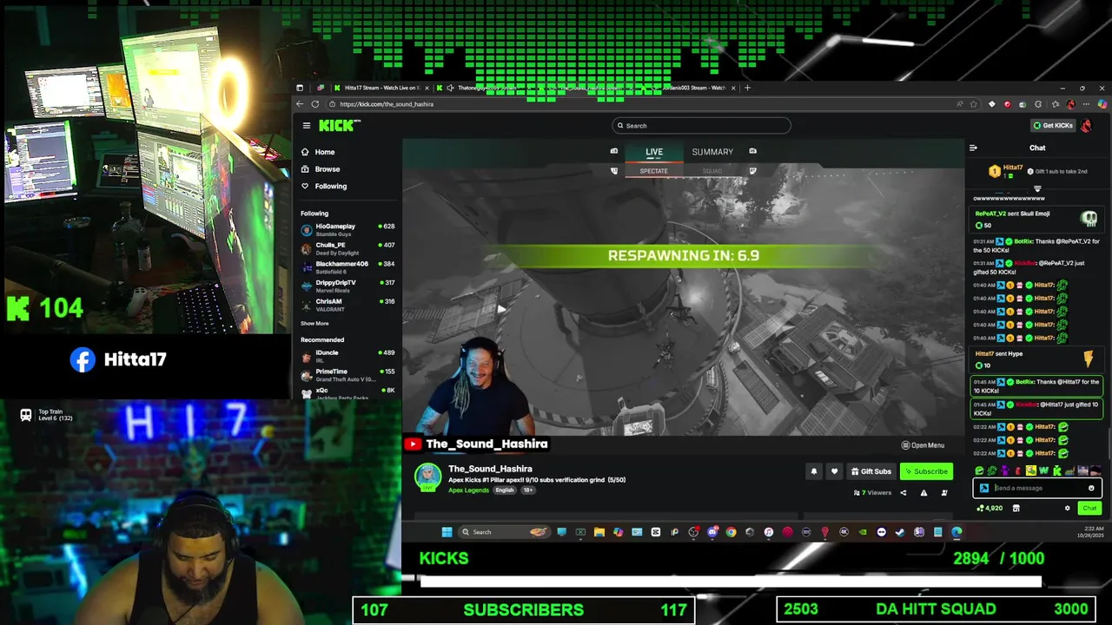1112x625 pixels.
Task: Click the Skull Emoji gift icon in chat
Action: tap(1089, 219)
